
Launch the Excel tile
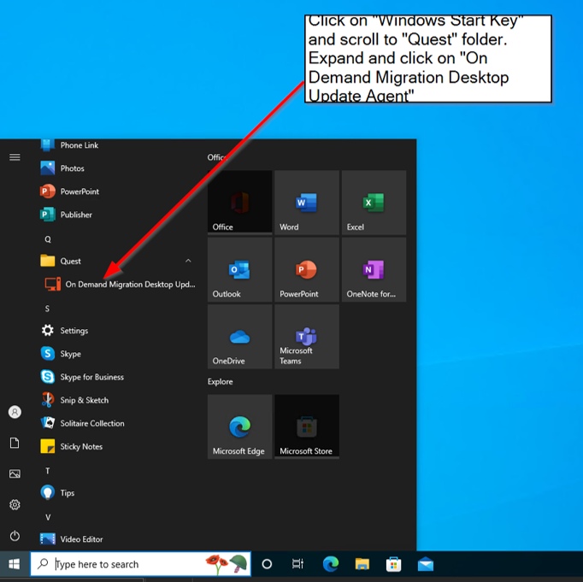[373, 203]
